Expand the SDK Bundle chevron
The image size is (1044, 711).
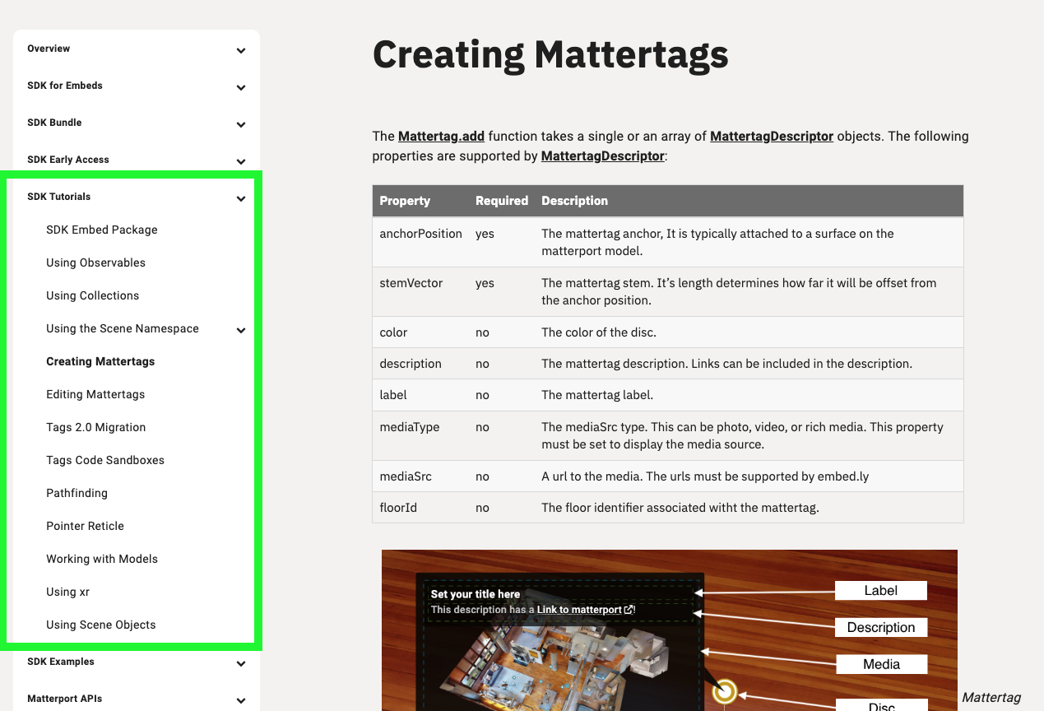(x=241, y=124)
